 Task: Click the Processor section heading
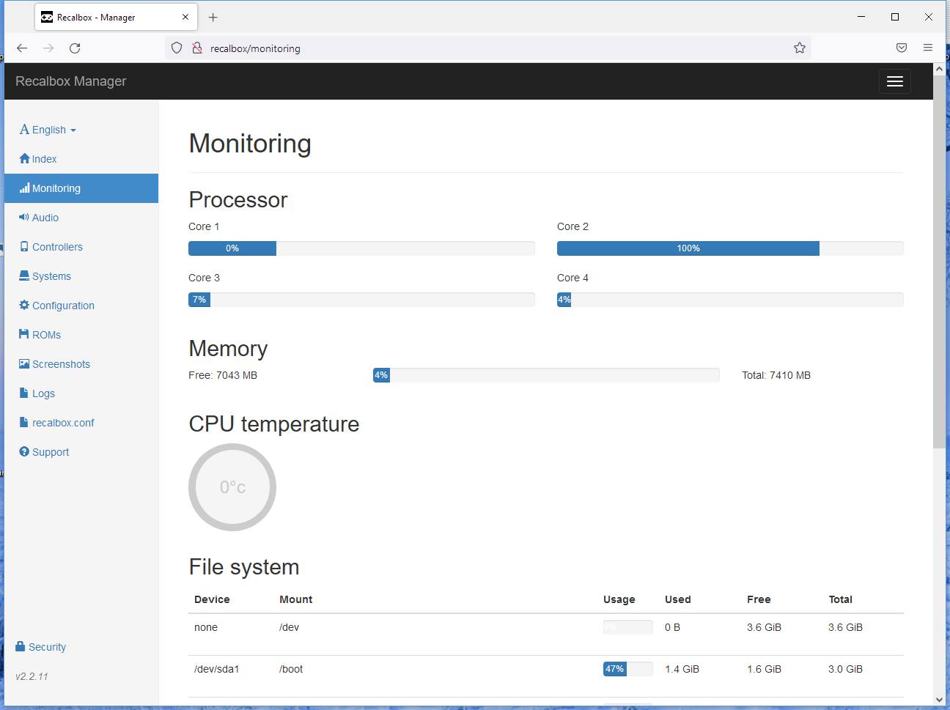(x=238, y=200)
